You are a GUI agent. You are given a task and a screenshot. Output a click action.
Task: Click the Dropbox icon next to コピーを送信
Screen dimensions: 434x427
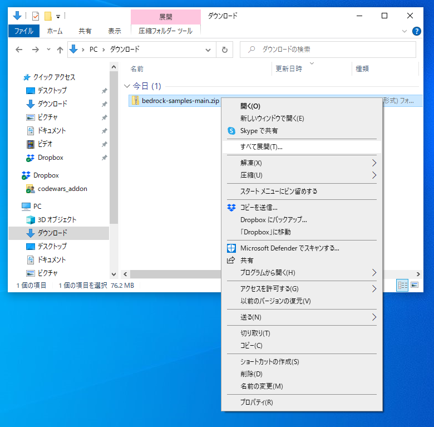pyautogui.click(x=231, y=208)
